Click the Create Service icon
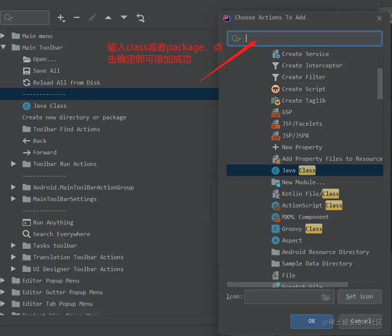 276,54
